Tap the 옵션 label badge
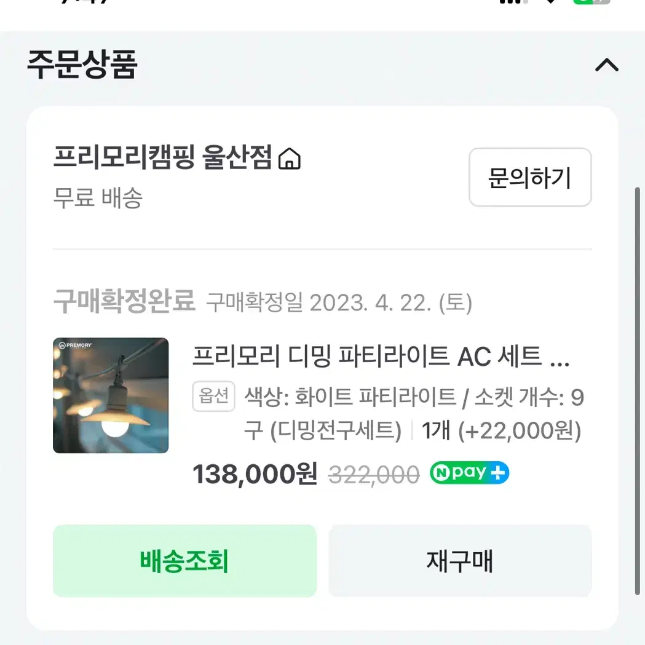The width and height of the screenshot is (645, 645). click(213, 396)
